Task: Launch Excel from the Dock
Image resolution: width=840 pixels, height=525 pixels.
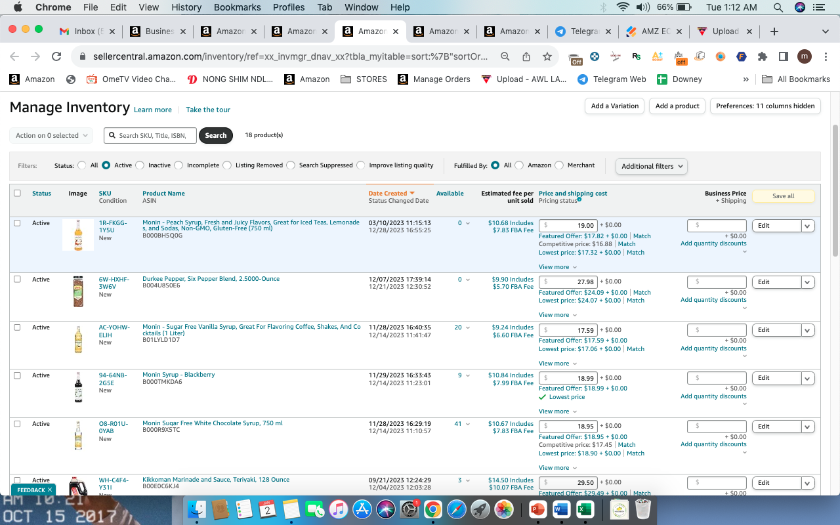Action: 585,509
